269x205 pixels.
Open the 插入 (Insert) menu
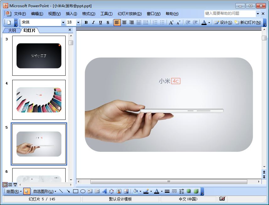(71, 14)
